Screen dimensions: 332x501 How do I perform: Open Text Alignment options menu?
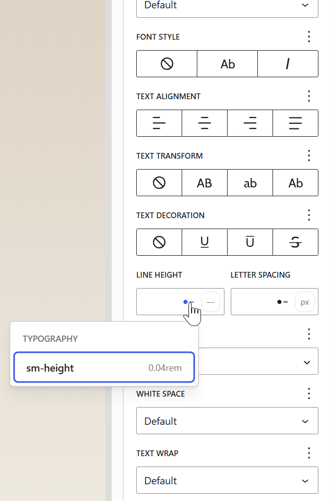309,96
